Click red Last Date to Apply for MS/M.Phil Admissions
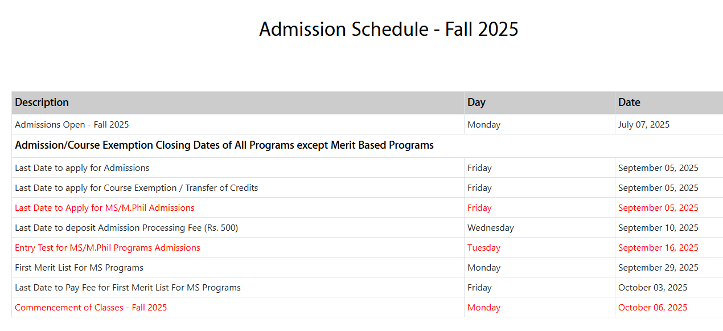Viewport: 723px width, 331px height. click(x=105, y=208)
